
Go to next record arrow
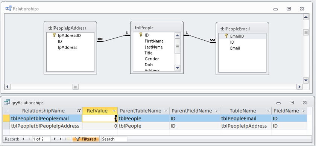(55, 139)
